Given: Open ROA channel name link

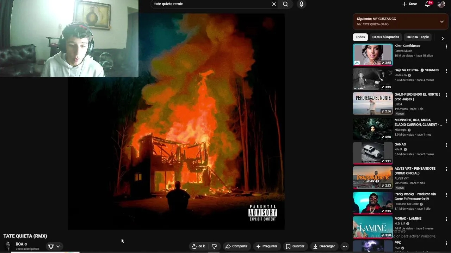Looking at the screenshot, I should 19,244.
